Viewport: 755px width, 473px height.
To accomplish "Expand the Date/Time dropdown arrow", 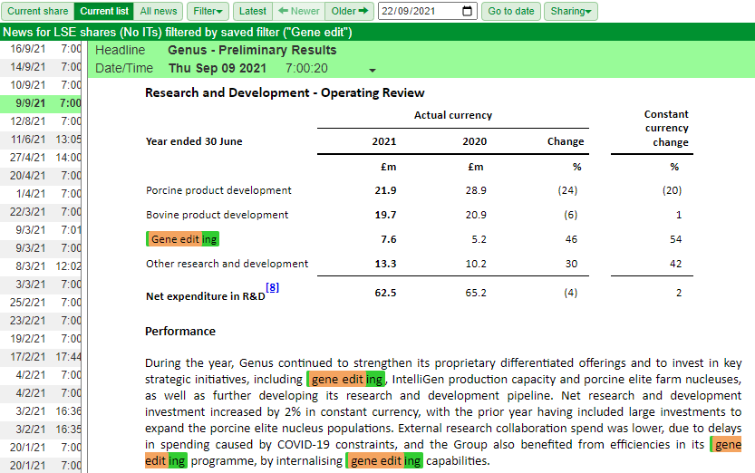I will tap(373, 71).
